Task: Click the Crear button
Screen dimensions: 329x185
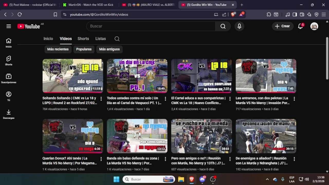Action: point(282,26)
